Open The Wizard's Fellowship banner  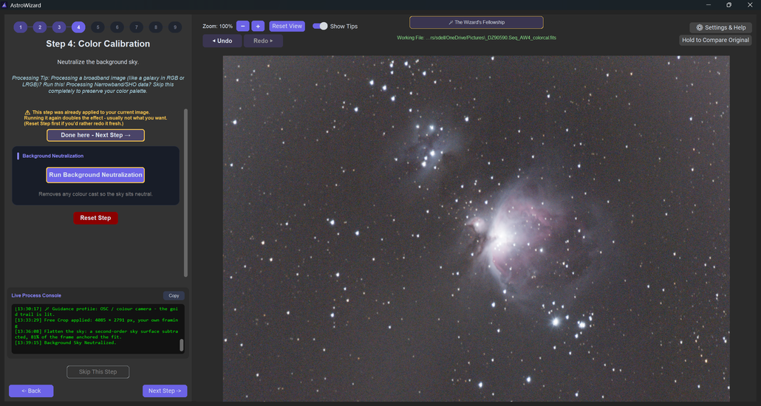(476, 22)
